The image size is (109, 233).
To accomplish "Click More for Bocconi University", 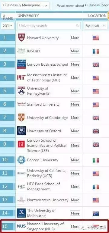I will pyautogui.click(x=75, y=160).
